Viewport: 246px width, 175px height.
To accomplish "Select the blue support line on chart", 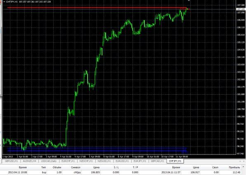I will tap(97, 151).
